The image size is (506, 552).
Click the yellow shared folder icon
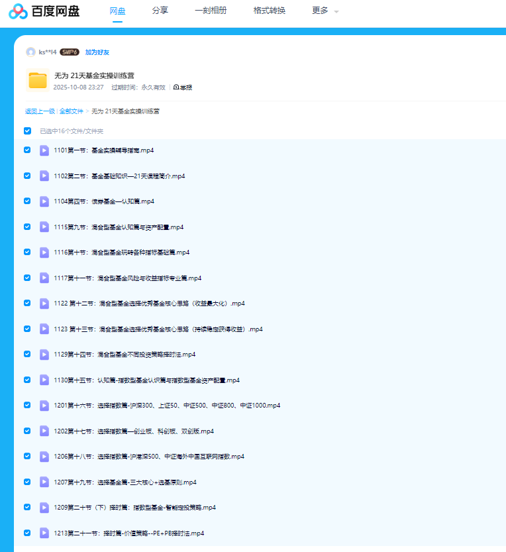coord(38,81)
